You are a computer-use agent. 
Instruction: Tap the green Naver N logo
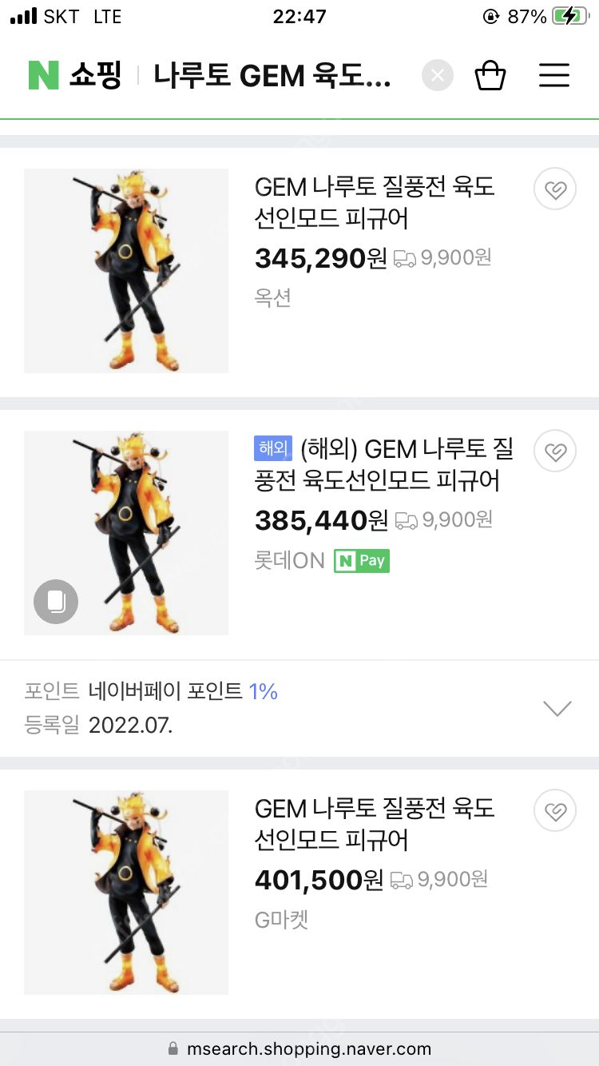[x=44, y=76]
